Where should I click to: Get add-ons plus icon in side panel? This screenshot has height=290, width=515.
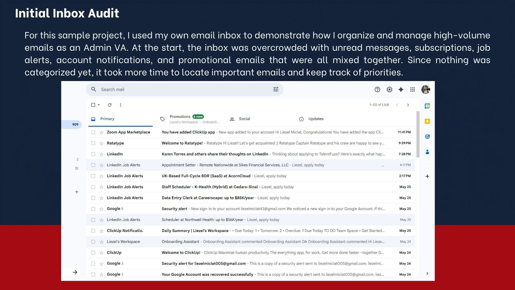pos(428,176)
